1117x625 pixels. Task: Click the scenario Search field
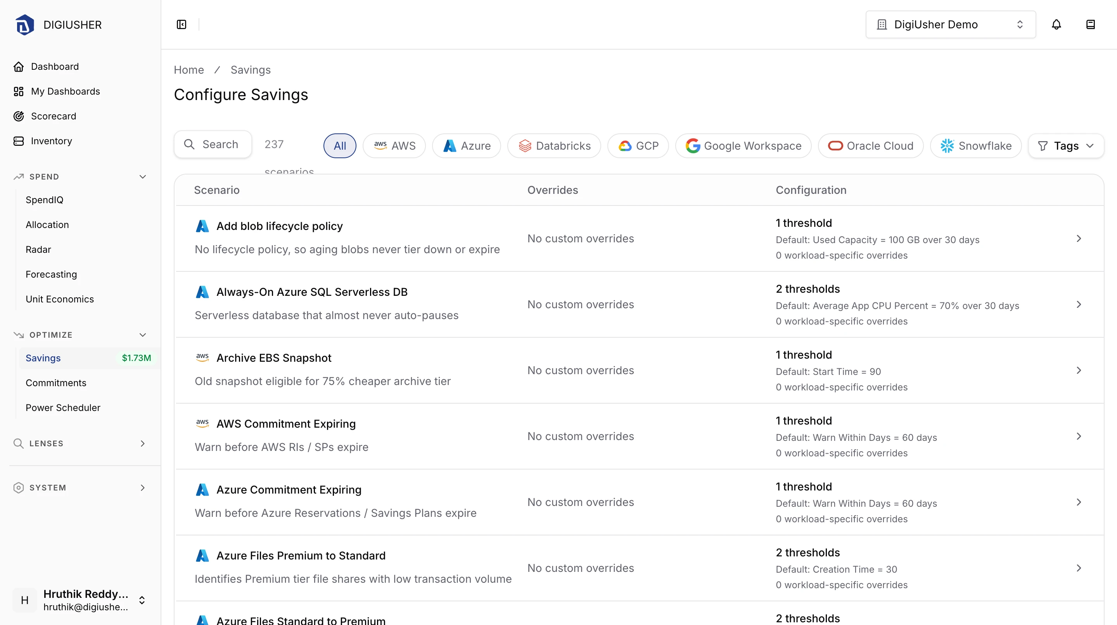click(x=213, y=144)
